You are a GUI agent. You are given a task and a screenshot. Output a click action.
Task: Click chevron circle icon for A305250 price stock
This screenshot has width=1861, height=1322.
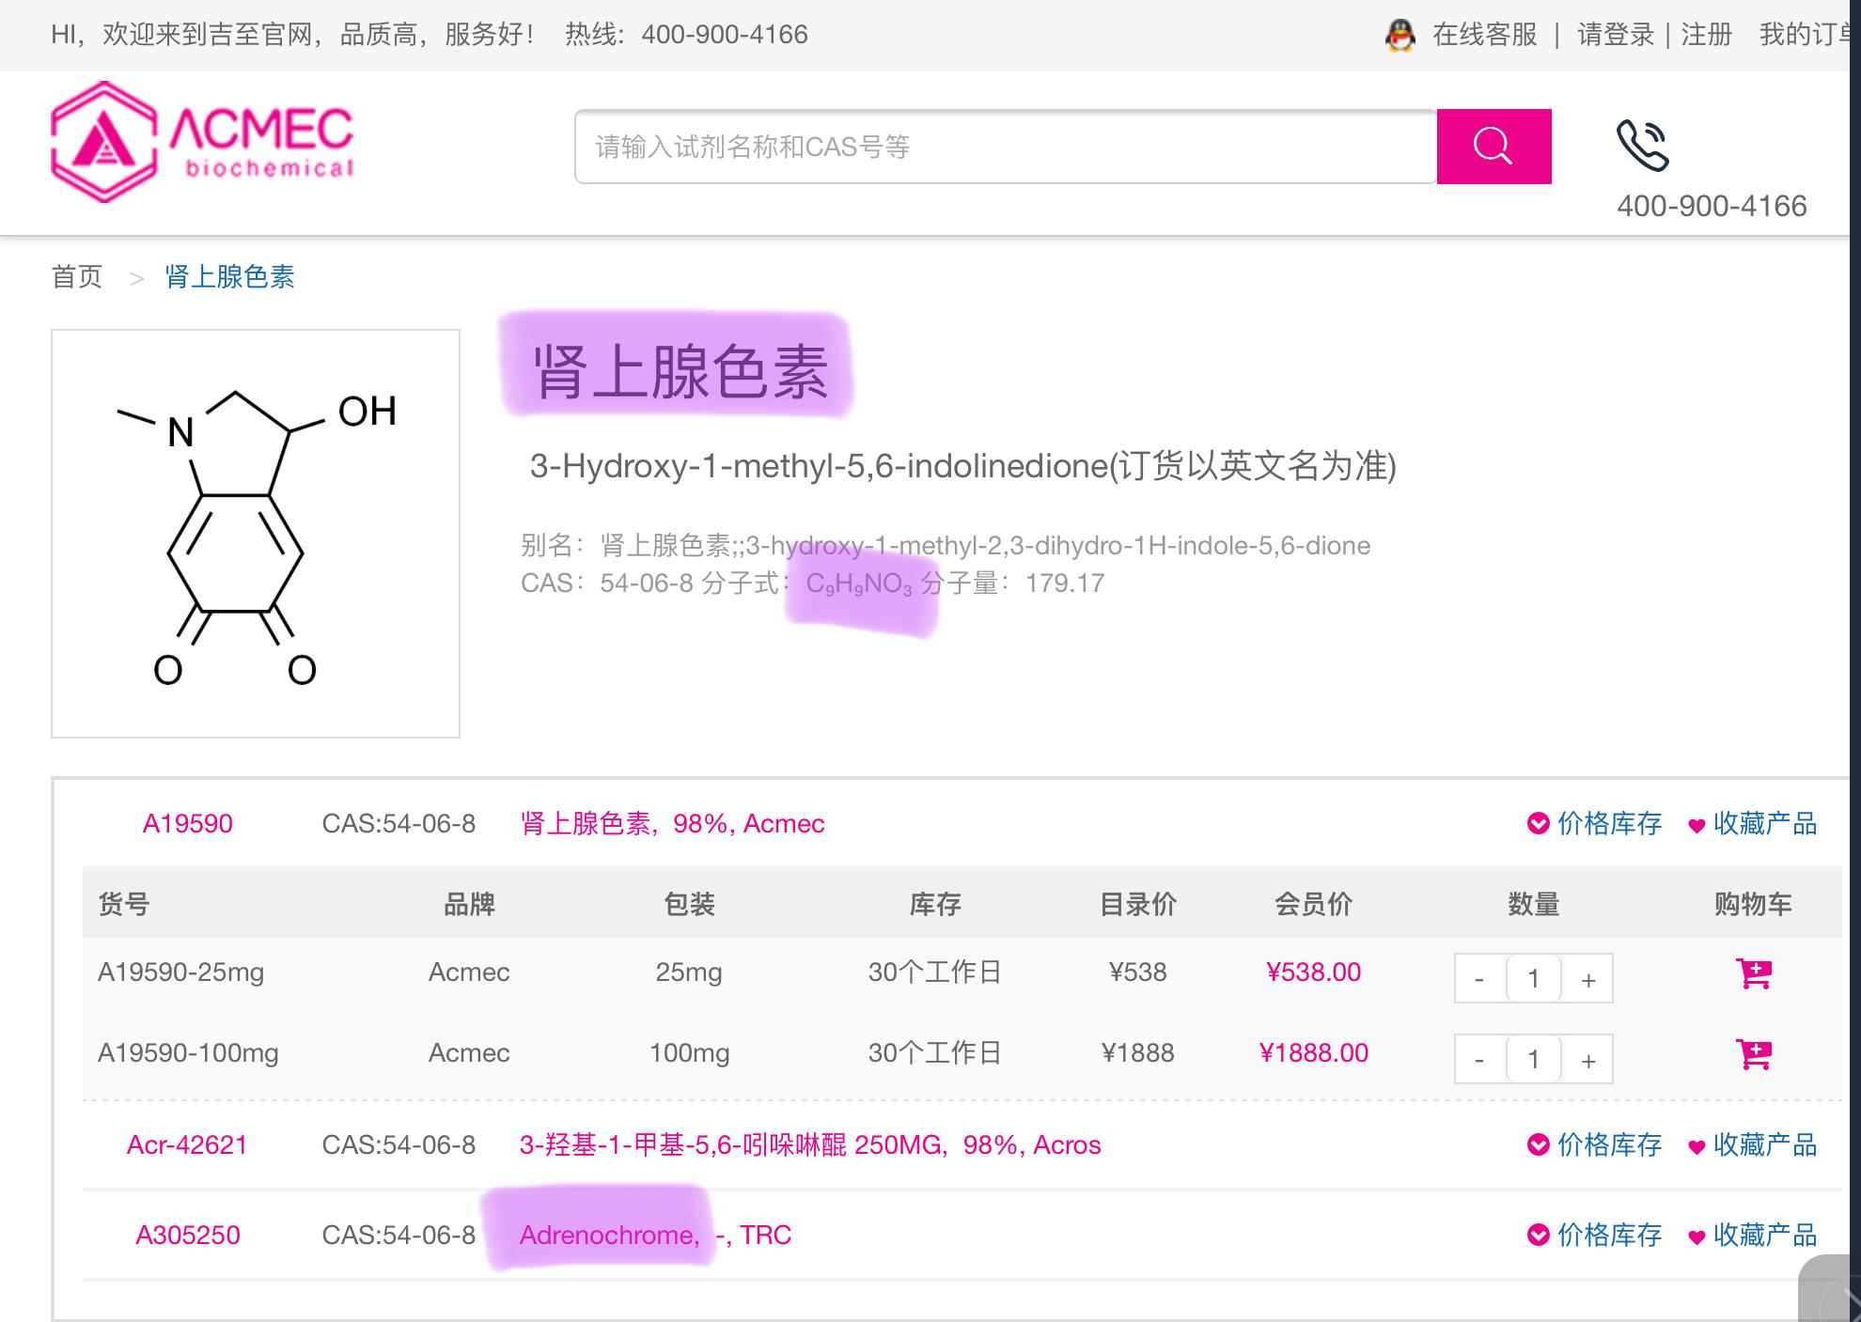pyautogui.click(x=1539, y=1236)
